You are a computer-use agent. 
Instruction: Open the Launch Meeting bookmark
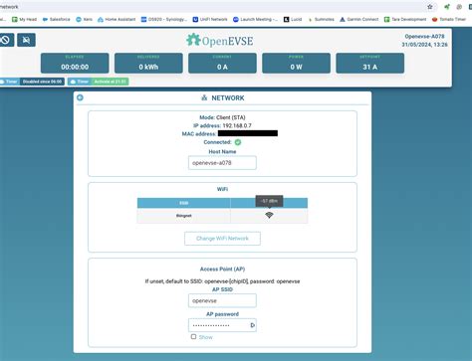pos(255,19)
